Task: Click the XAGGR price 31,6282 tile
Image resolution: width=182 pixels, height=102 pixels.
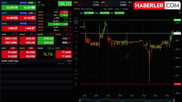Action: tap(10, 52)
